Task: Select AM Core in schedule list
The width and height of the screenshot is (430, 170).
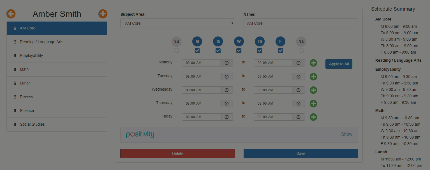Action: [x=57, y=28]
